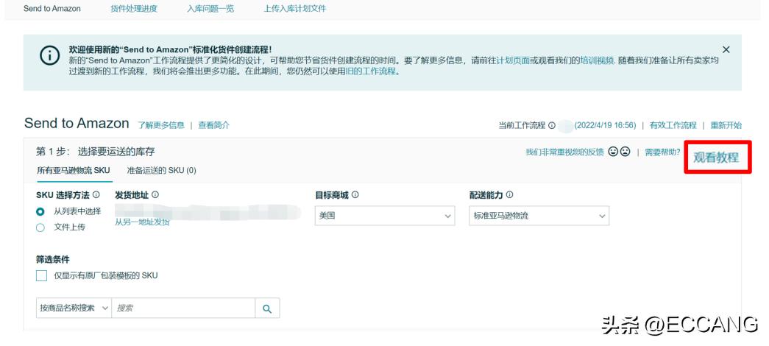The height and width of the screenshot is (346, 769).
Task: Open the 查看简介 link
Action: [214, 125]
